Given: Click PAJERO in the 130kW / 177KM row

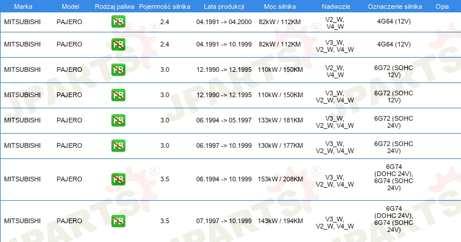Looking at the screenshot, I should click(70, 145).
